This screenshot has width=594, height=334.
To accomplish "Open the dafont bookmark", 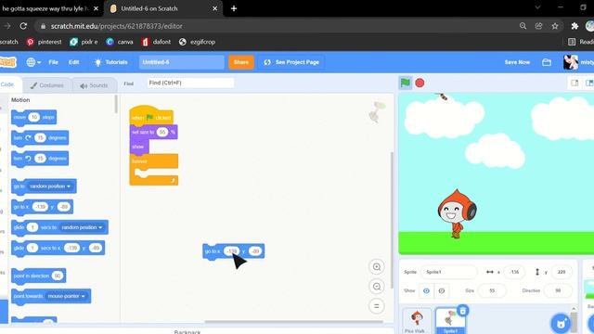I will click(x=156, y=42).
